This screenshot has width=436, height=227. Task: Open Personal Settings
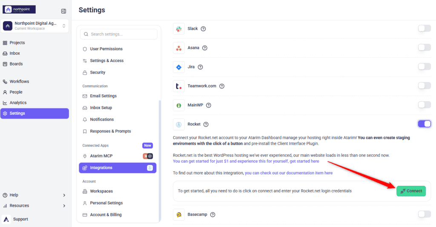coord(106,203)
